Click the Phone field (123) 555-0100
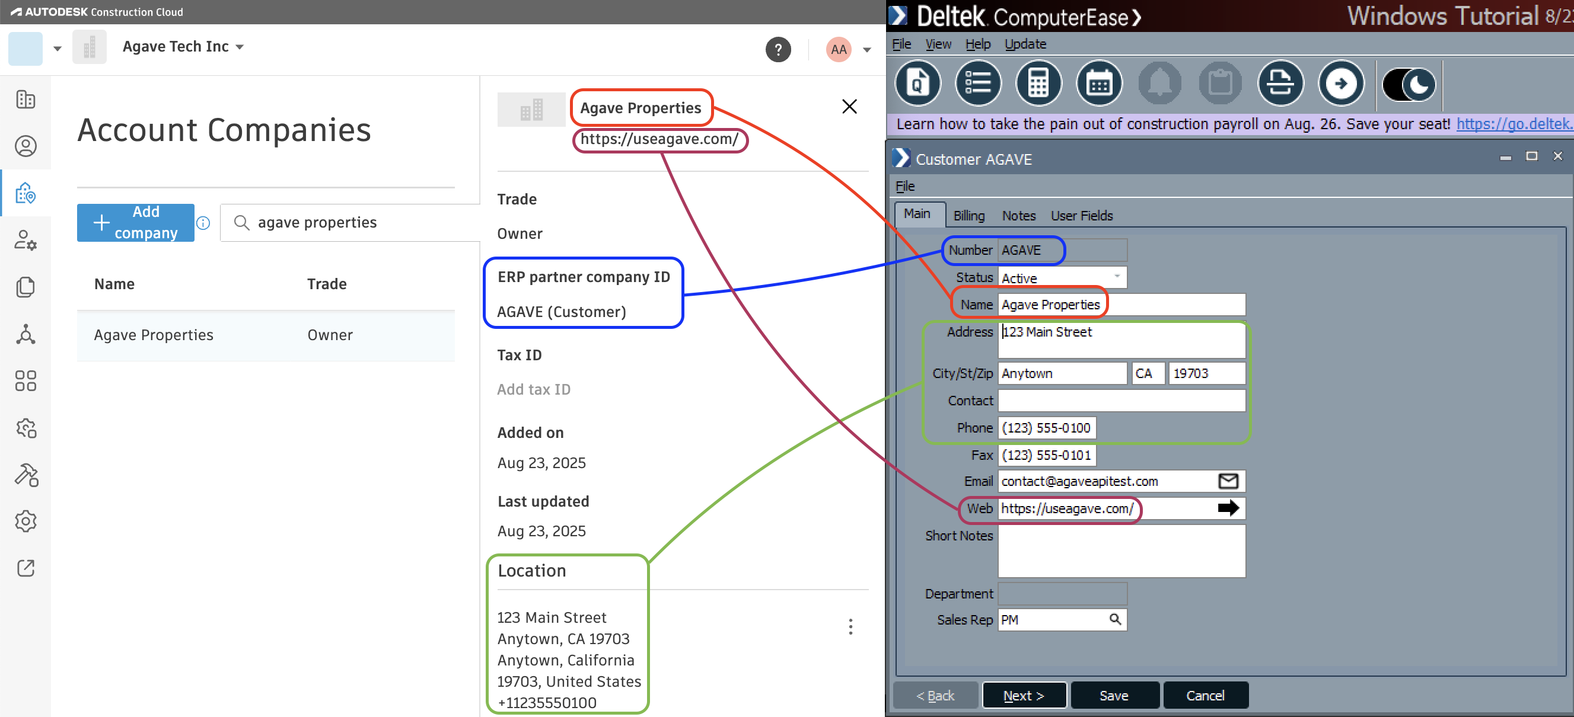Screen dimensions: 1574x717 click(x=1047, y=428)
